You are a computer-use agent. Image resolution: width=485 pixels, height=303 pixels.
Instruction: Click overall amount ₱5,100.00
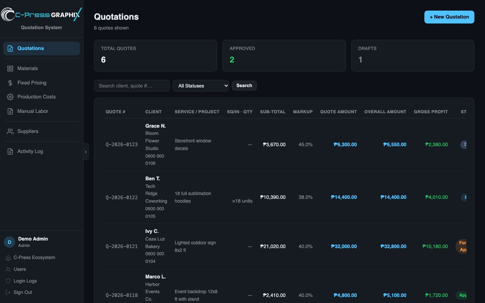tap(395, 295)
